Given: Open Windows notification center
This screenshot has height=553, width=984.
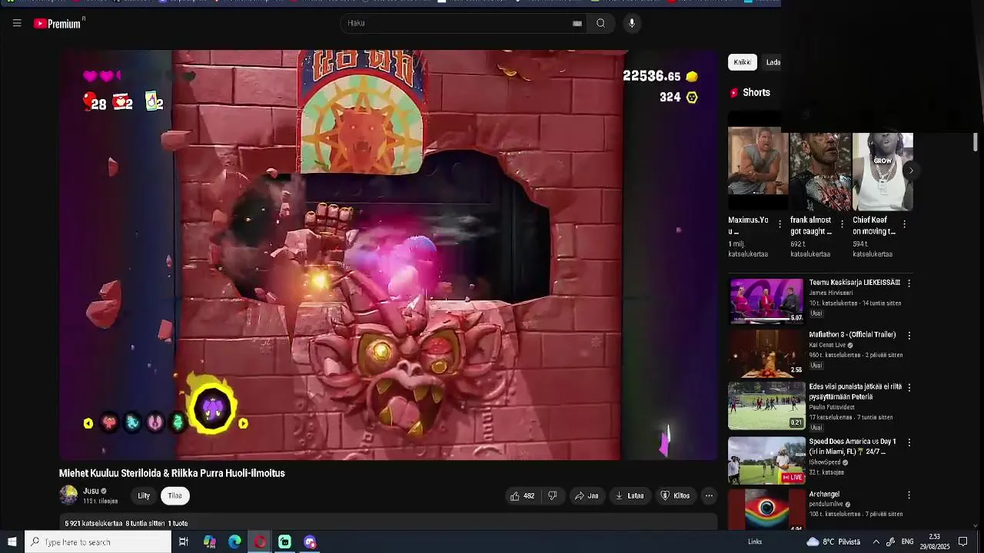Looking at the screenshot, I should click(962, 541).
